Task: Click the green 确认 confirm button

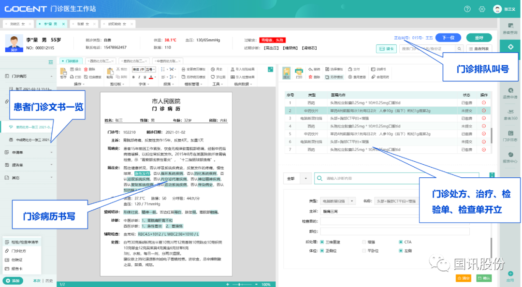Action: click(x=484, y=278)
